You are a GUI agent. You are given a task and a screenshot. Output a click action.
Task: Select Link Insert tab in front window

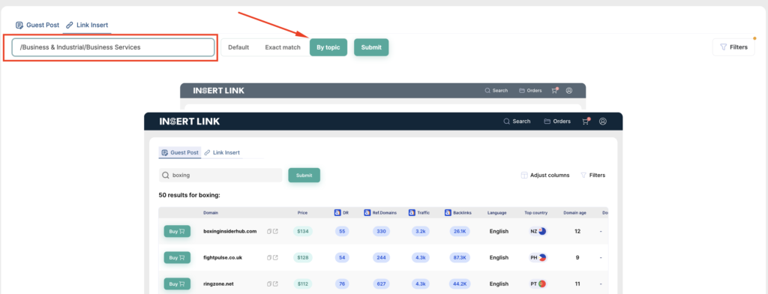click(x=222, y=152)
